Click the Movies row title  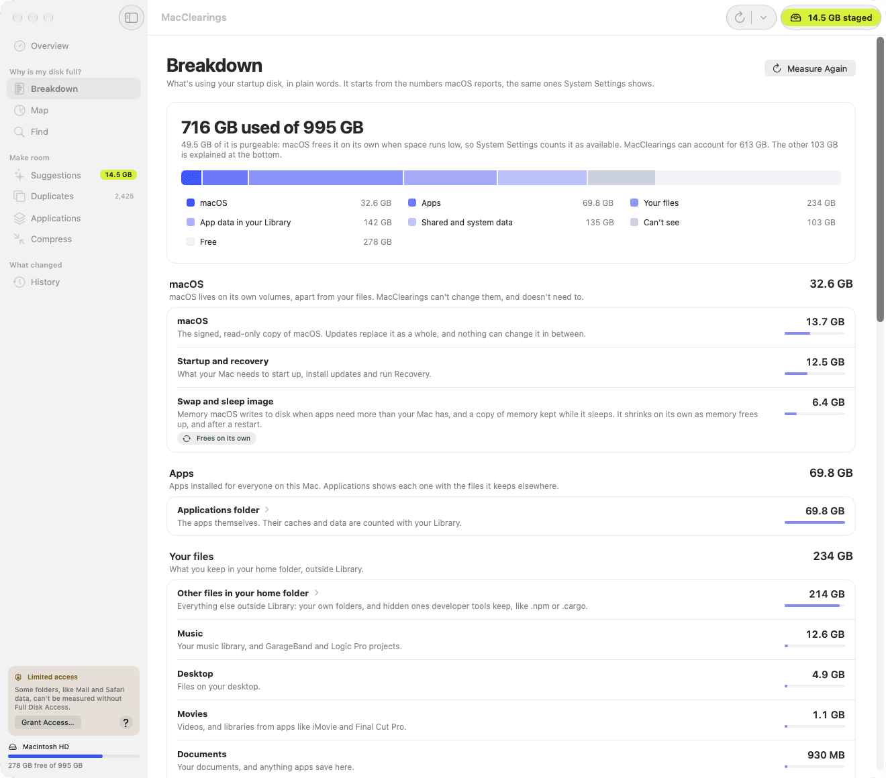pyautogui.click(x=193, y=714)
